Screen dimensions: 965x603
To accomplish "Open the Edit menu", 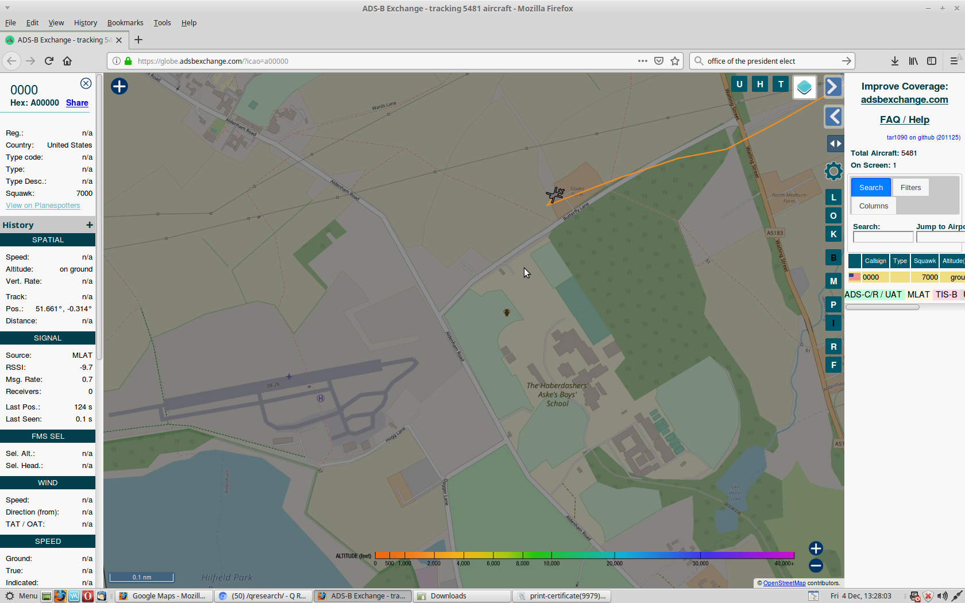I will coord(32,23).
